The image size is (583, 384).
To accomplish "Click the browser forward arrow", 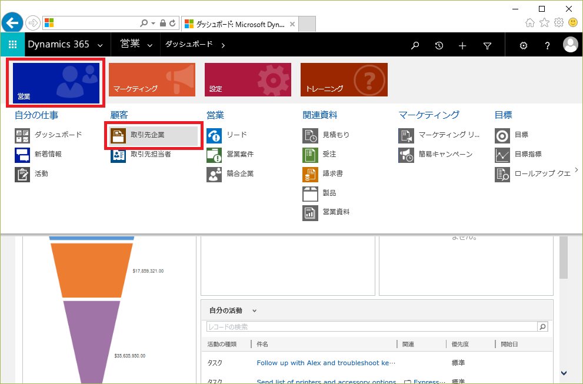I will point(33,23).
